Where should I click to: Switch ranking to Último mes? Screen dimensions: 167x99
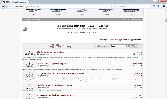[x=114, y=40]
